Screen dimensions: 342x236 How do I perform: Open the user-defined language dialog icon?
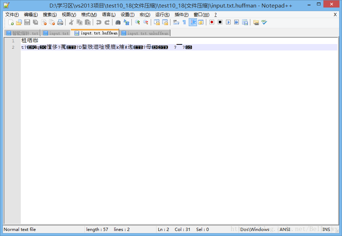point(201,22)
